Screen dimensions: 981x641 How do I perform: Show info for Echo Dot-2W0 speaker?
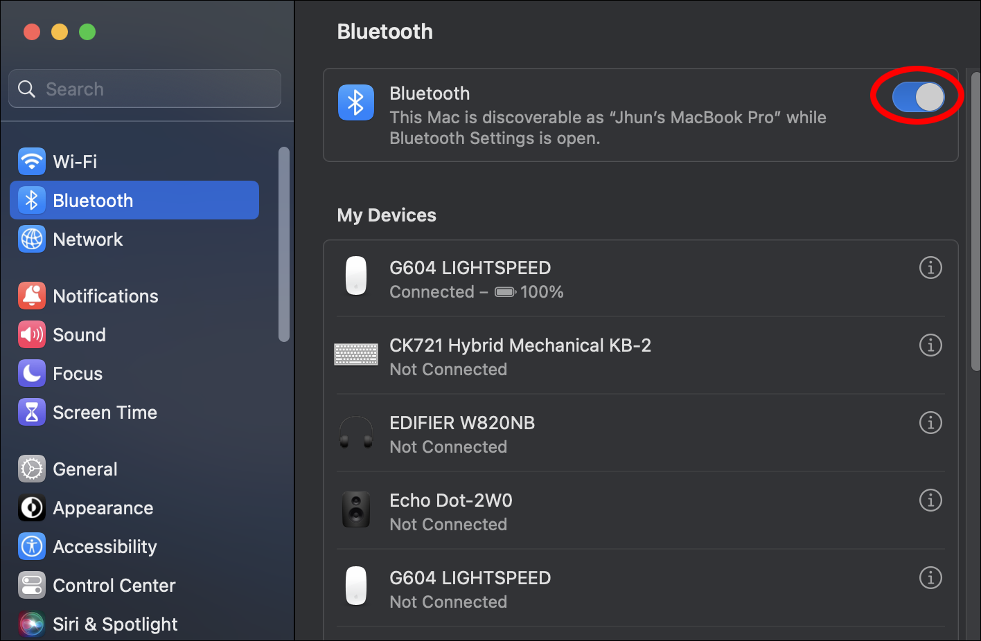pyautogui.click(x=930, y=500)
